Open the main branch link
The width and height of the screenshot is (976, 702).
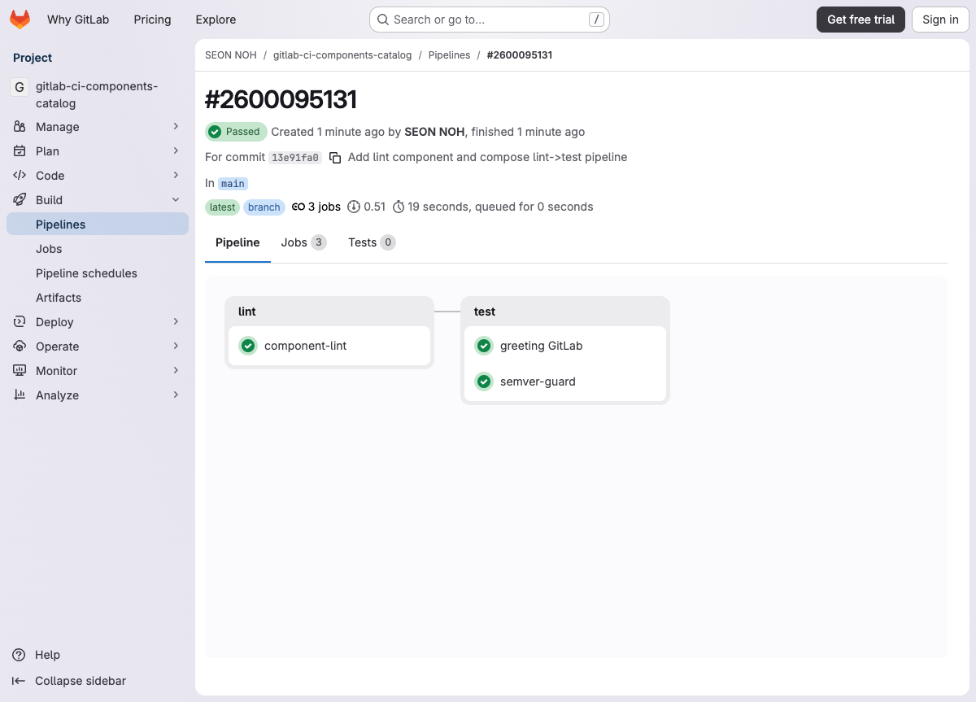click(233, 184)
